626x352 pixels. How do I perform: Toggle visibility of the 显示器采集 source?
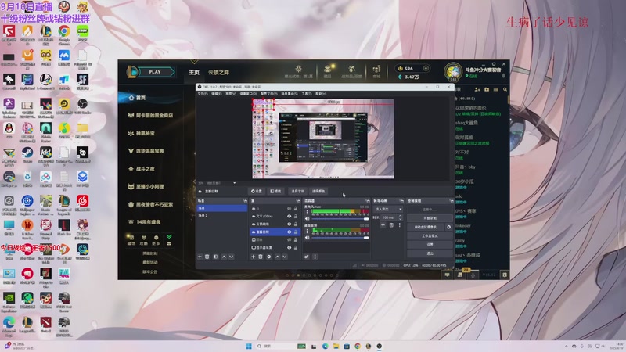coord(289,247)
